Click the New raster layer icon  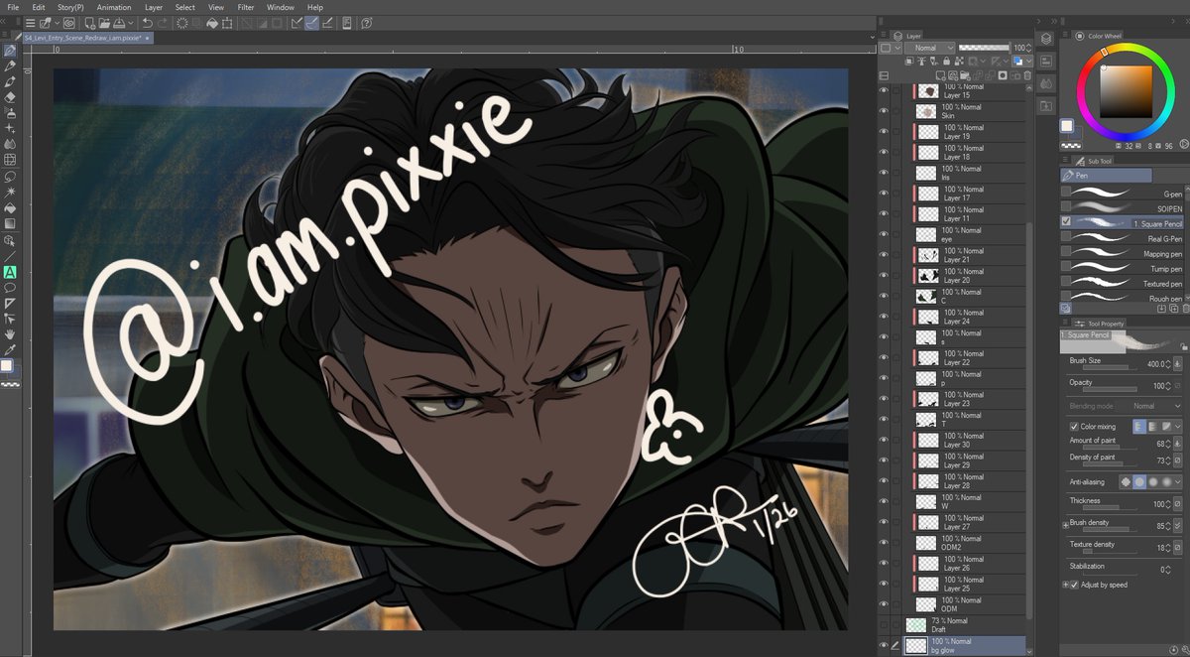point(941,75)
